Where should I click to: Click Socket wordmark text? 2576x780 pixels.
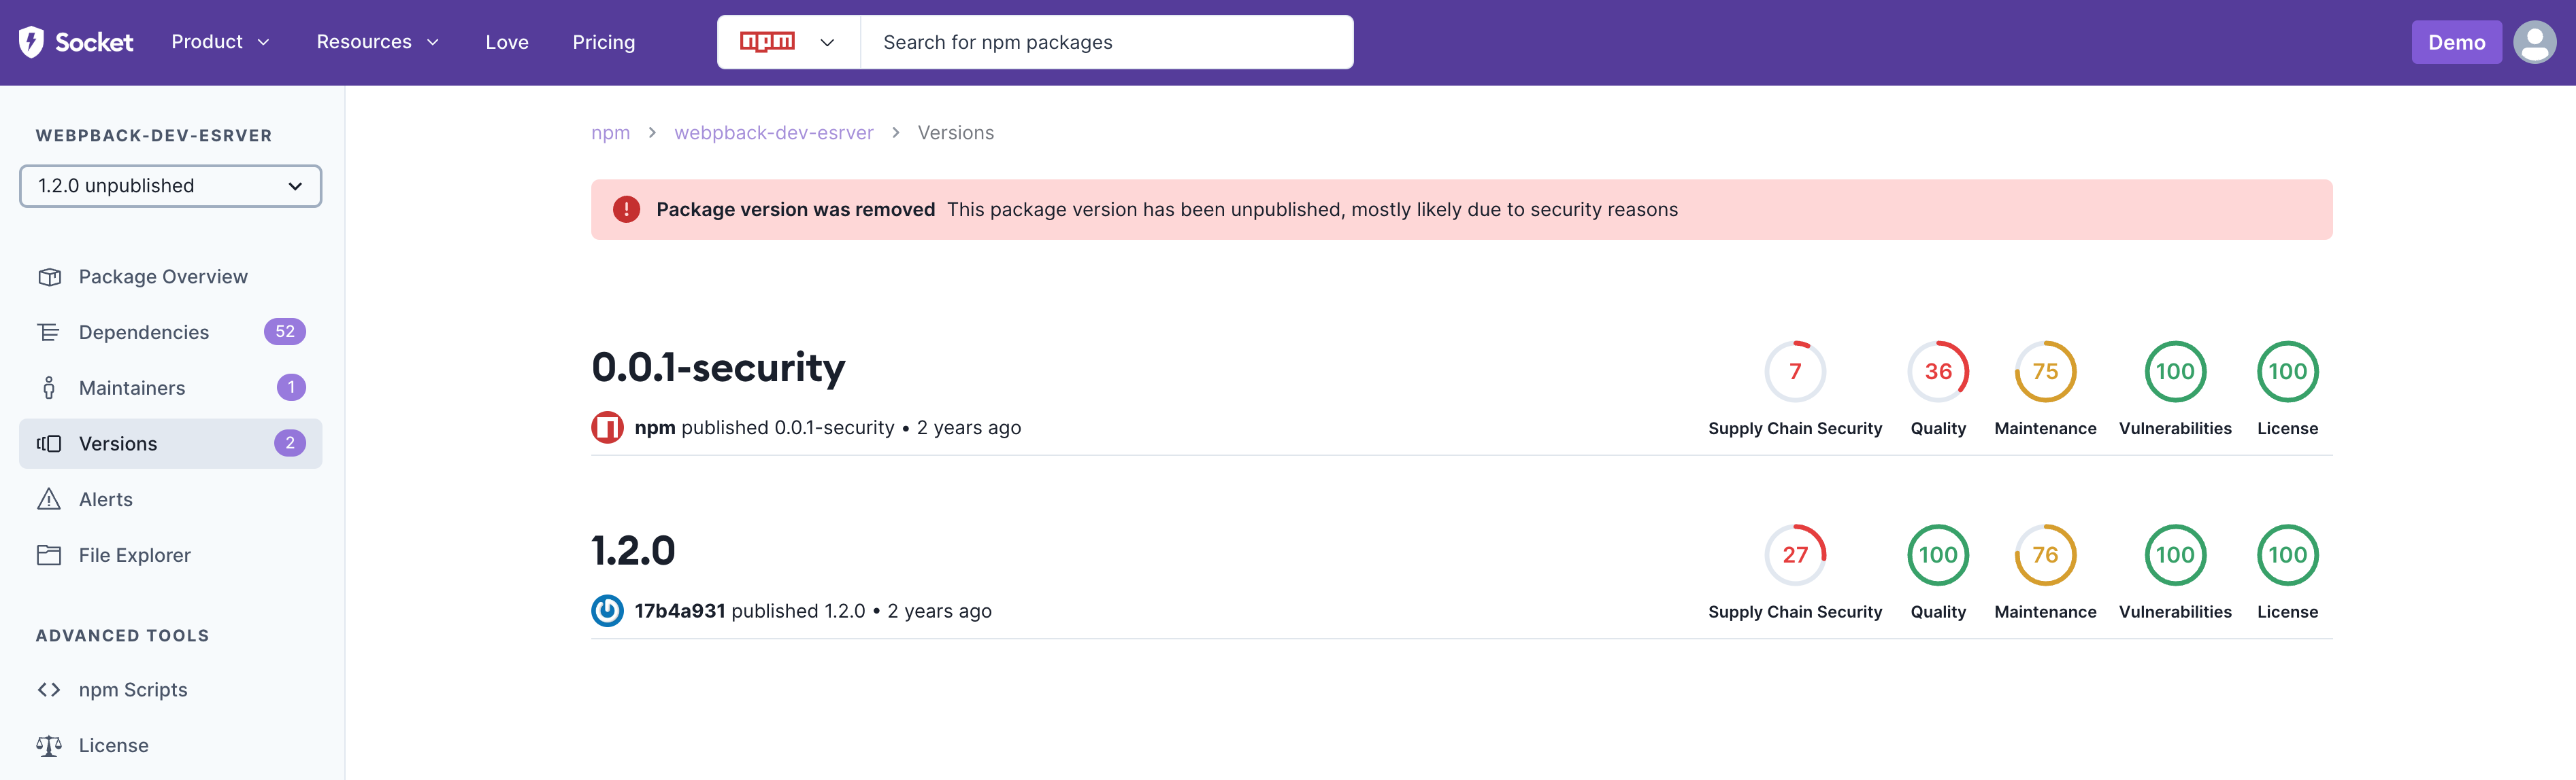pyautogui.click(x=94, y=42)
